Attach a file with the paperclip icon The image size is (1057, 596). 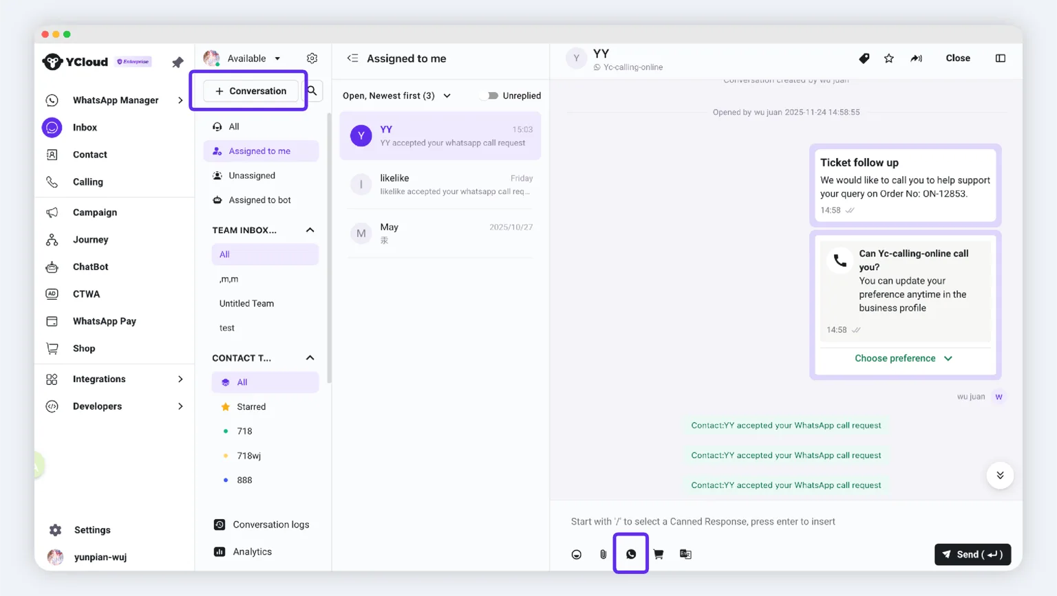tap(604, 554)
